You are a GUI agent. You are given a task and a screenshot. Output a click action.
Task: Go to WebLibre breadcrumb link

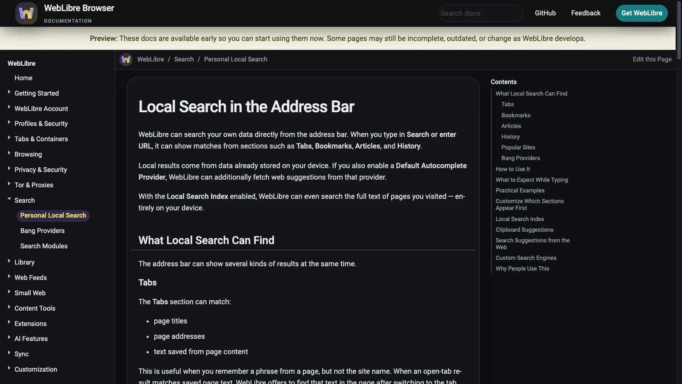click(x=150, y=59)
